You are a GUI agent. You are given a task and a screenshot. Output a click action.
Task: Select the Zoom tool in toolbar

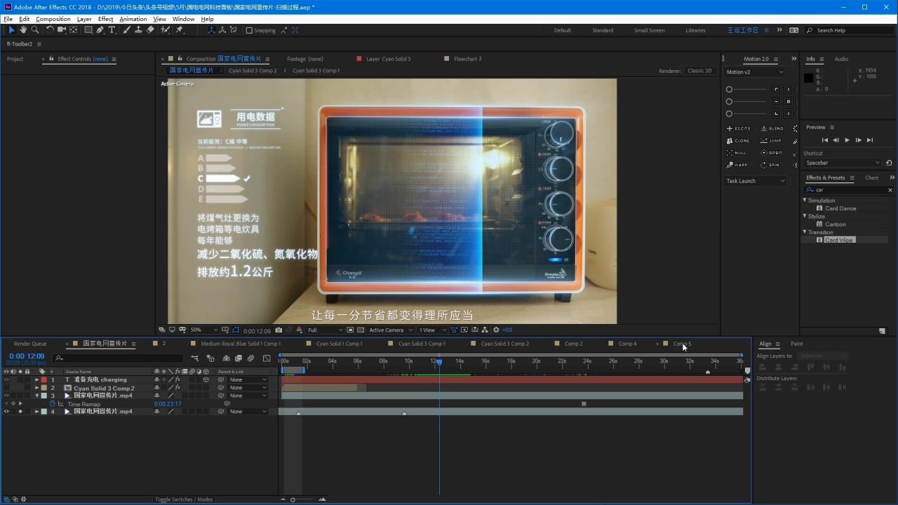coord(34,30)
